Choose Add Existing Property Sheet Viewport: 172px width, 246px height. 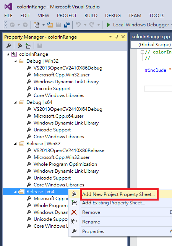point(120,203)
